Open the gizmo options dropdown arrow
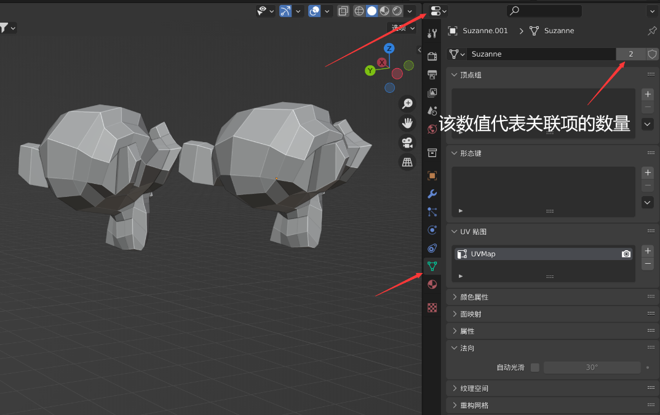The image size is (660, 415). (x=298, y=11)
